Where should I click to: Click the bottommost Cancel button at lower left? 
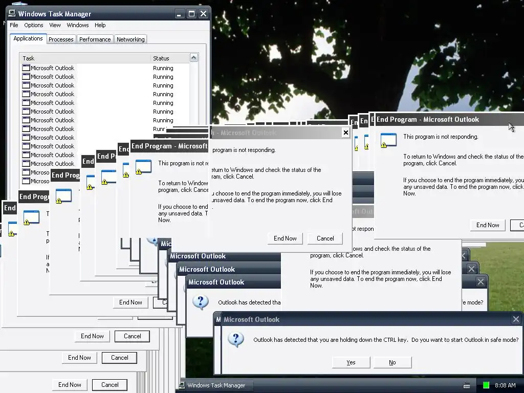110,385
